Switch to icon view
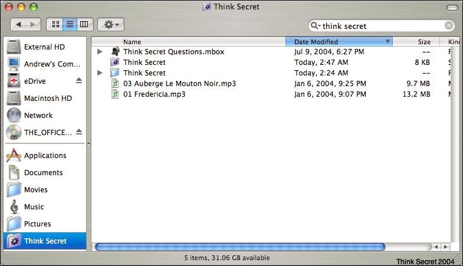Screen dimensions: 463x266 pyautogui.click(x=55, y=25)
